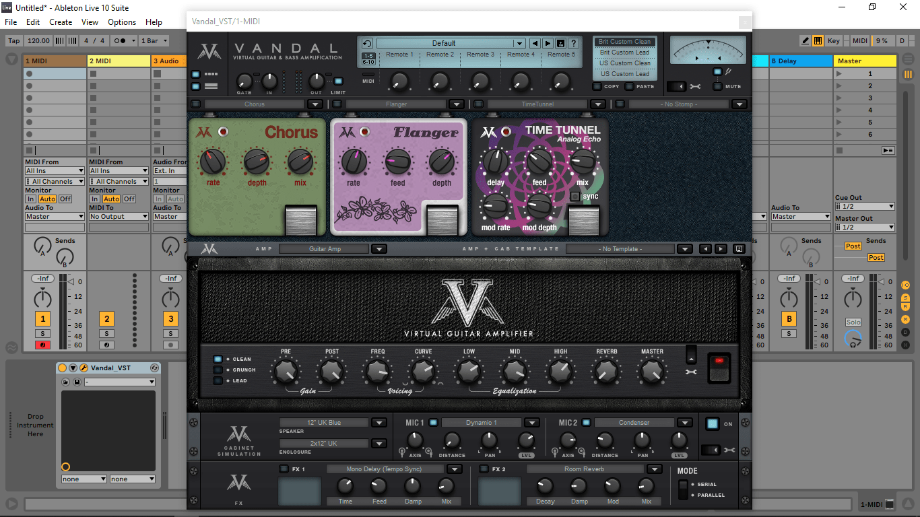920x517 pixels.
Task: Open the Options menu
Action: click(122, 22)
